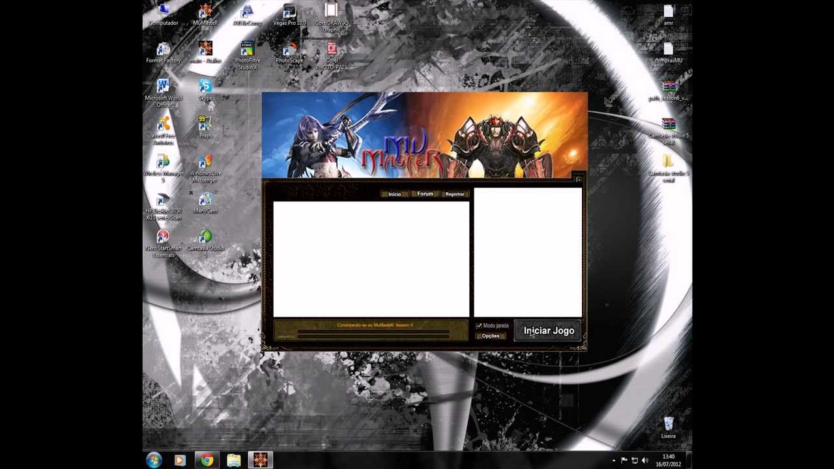834x469 pixels.
Task: Open Windows Media Player from taskbar
Action: [x=180, y=461]
